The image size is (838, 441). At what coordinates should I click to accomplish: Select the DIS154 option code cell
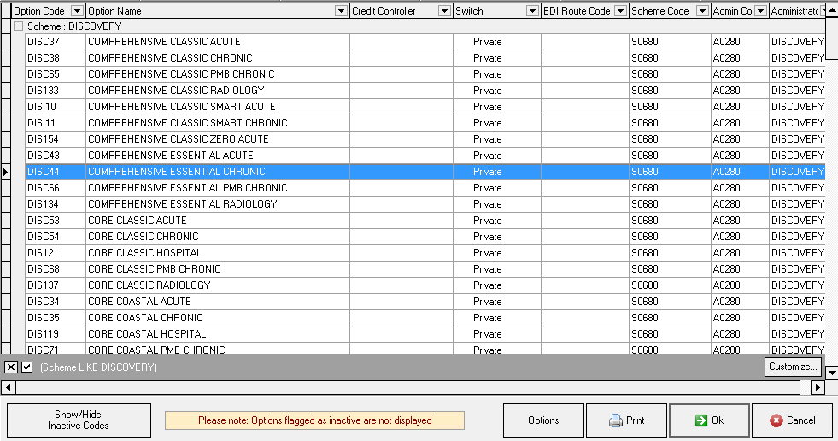[x=56, y=139]
